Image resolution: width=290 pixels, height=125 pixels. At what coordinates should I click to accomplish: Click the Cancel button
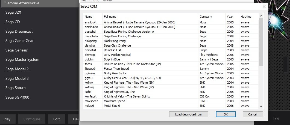point(253,114)
